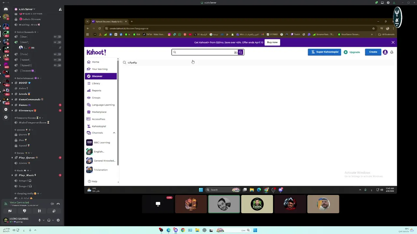Open a new browser tab
Viewport: 417px width, 234px height.
132,21
